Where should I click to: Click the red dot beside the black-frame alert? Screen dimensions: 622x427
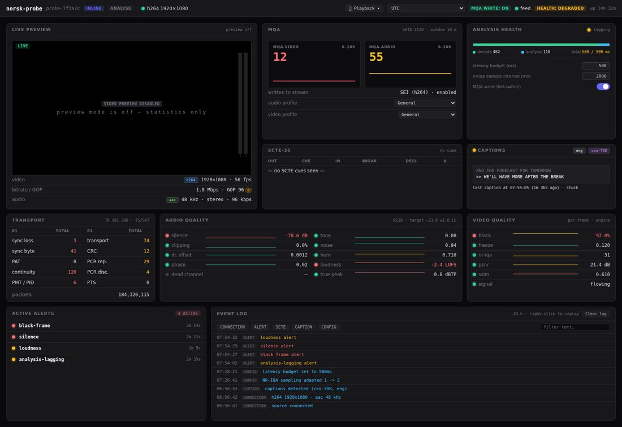click(14, 325)
